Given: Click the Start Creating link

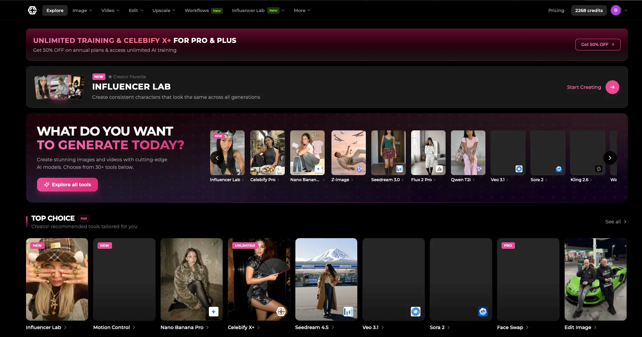Looking at the screenshot, I should click(x=584, y=87).
